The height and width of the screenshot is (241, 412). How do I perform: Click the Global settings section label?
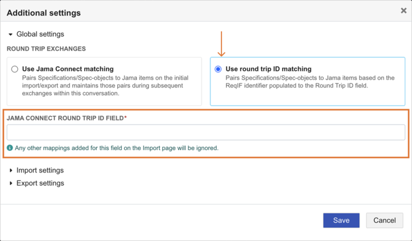click(40, 34)
